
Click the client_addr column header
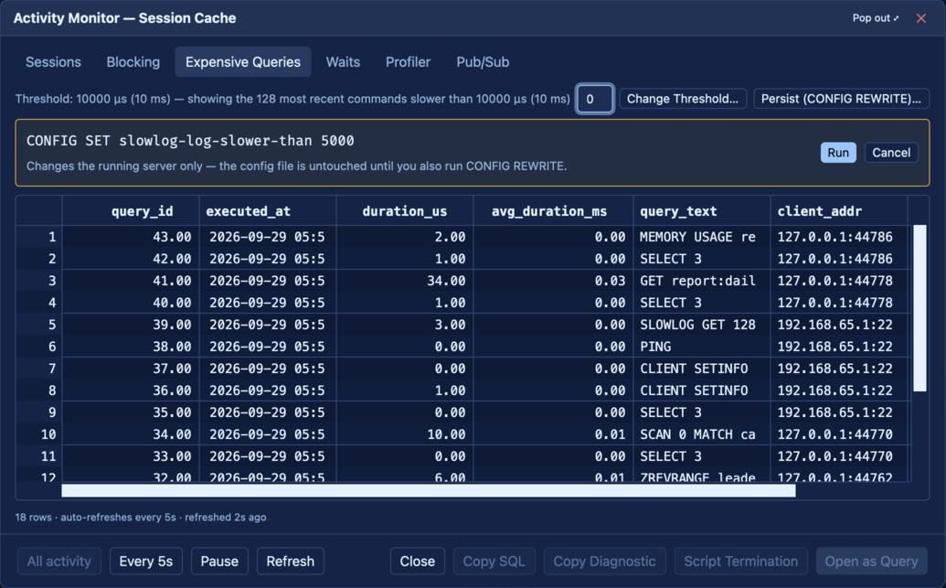point(839,211)
